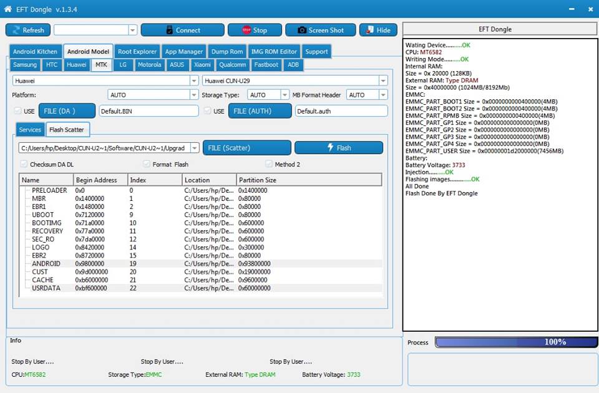
Task: Open the Support tab
Action: (316, 52)
